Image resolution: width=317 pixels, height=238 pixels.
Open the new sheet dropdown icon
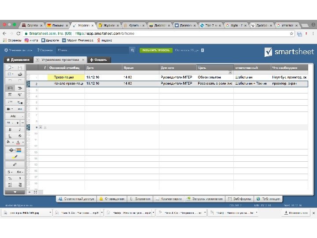[10, 67]
